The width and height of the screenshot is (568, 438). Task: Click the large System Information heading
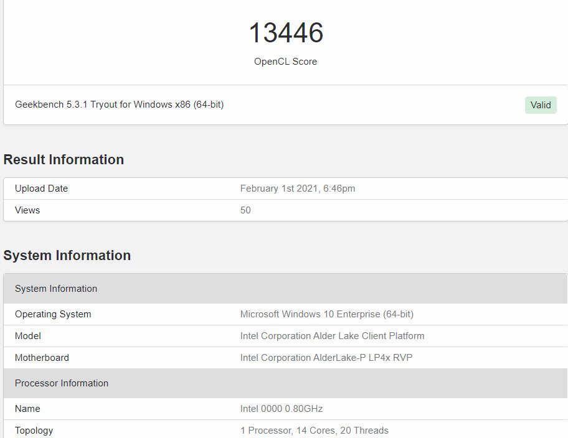tap(67, 256)
